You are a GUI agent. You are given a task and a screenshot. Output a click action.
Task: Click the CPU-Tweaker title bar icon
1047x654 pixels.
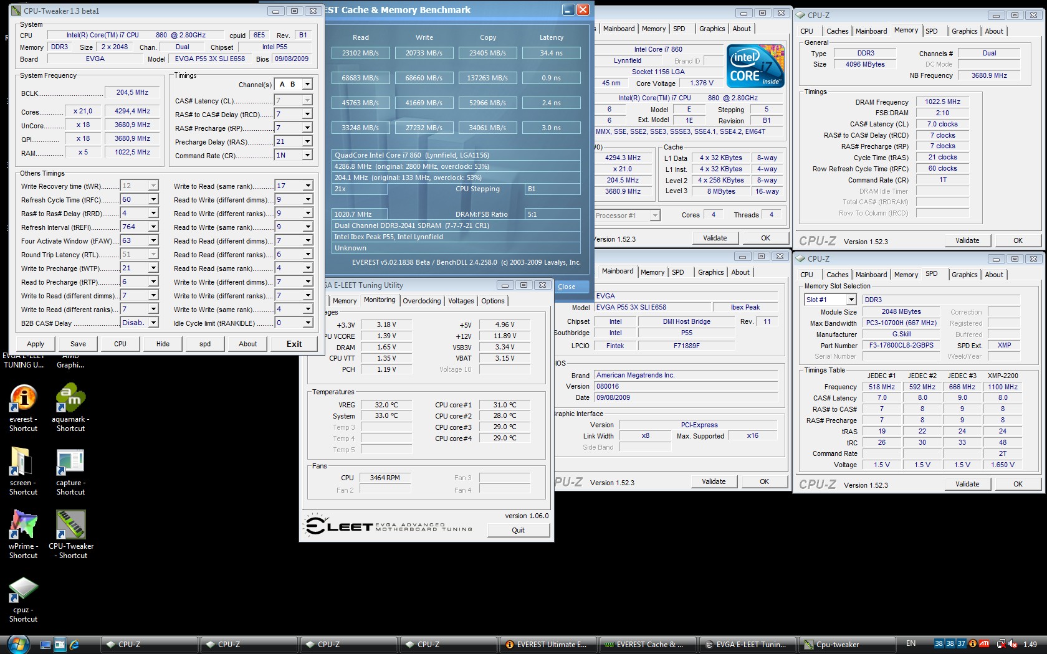[x=17, y=11]
